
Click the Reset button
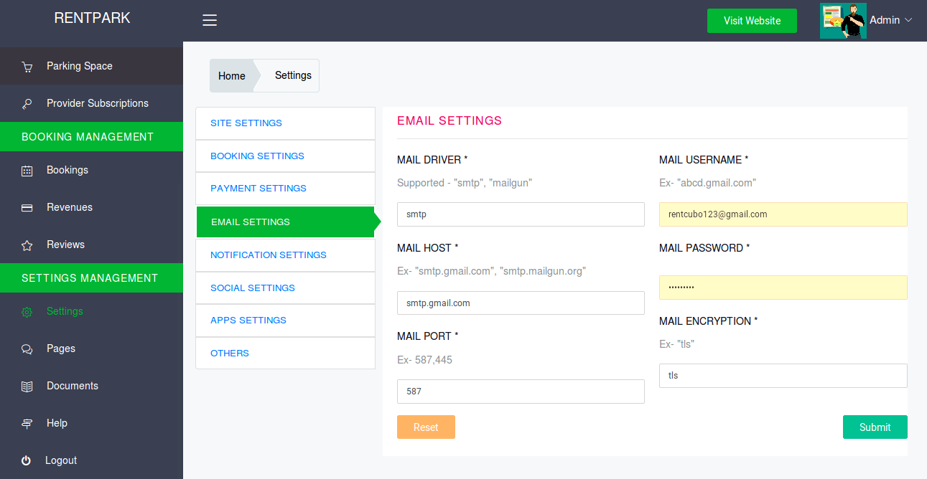pos(426,427)
